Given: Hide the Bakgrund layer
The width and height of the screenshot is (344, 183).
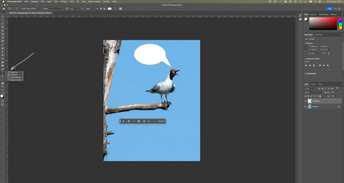Looking at the screenshot, I should click(x=305, y=106).
